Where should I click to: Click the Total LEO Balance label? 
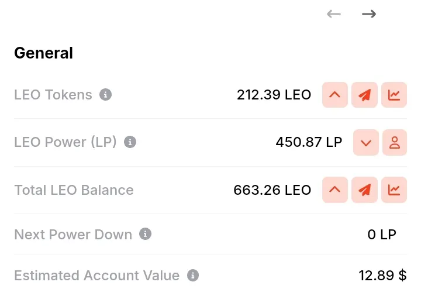tap(74, 190)
